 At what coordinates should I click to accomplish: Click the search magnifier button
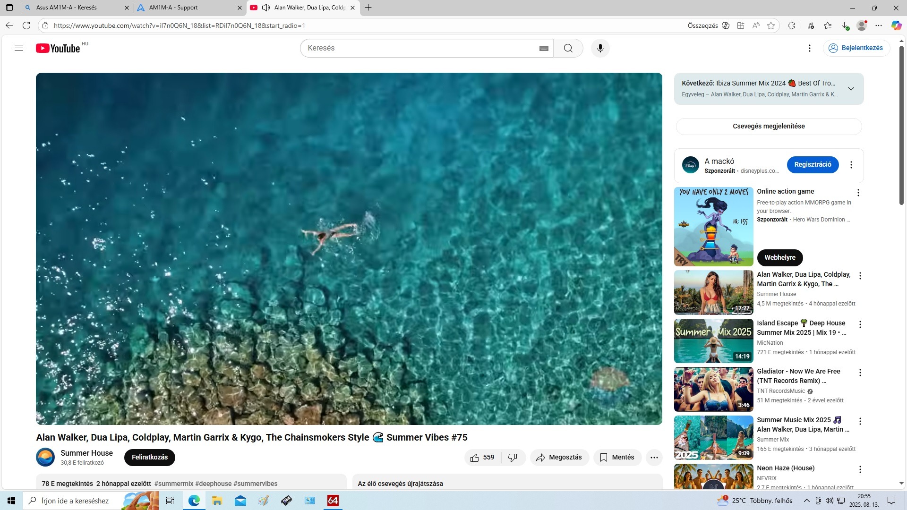[x=568, y=48]
